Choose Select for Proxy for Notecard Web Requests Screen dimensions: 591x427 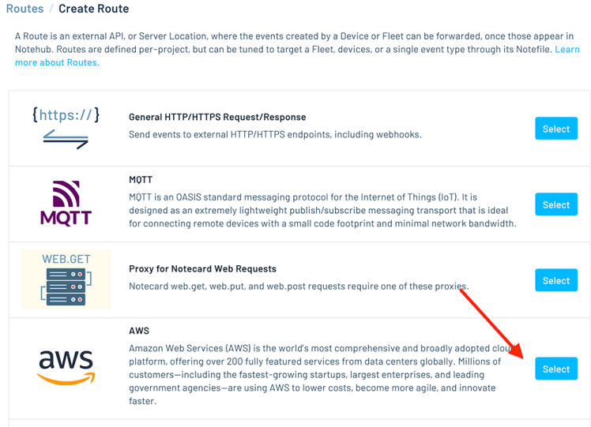point(555,280)
